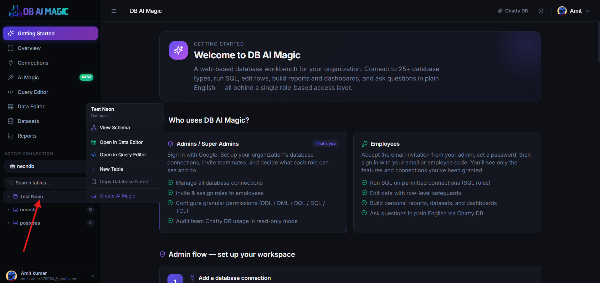Click the postgres database icon in tree
Screen dimensions: 600x283
click(x=15, y=223)
